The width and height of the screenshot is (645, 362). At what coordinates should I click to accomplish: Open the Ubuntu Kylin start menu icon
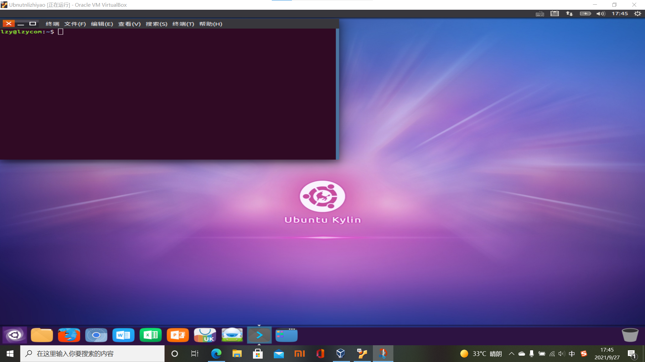(x=14, y=335)
